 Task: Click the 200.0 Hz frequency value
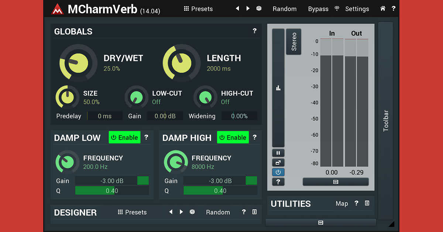tap(95, 167)
